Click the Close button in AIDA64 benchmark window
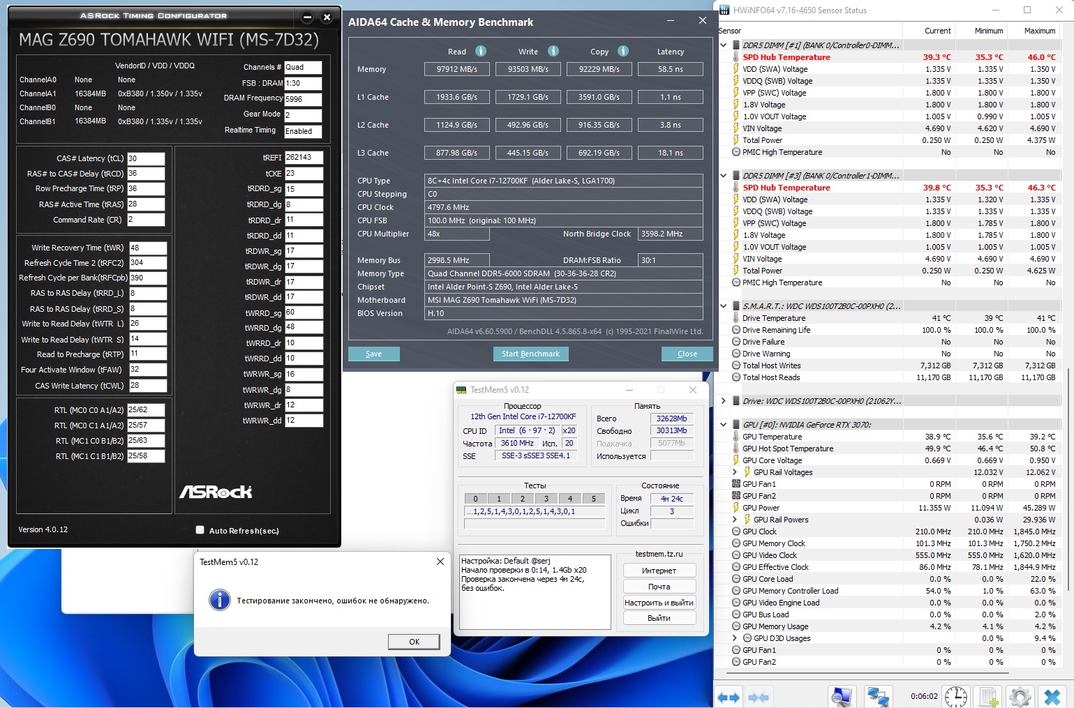This screenshot has height=708, width=1074. click(x=687, y=354)
